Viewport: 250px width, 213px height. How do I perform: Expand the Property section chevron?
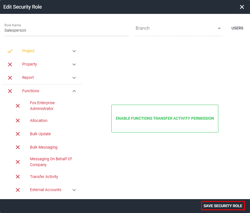74,64
